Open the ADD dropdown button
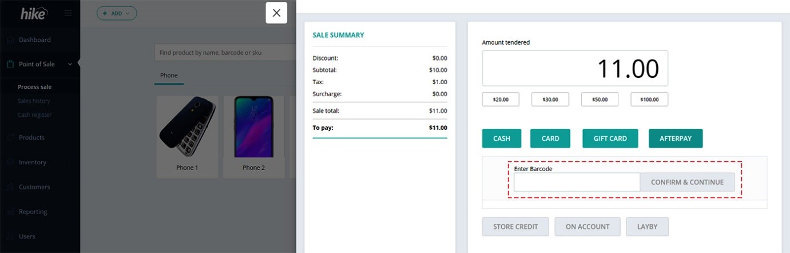The height and width of the screenshot is (253, 790). click(x=116, y=13)
